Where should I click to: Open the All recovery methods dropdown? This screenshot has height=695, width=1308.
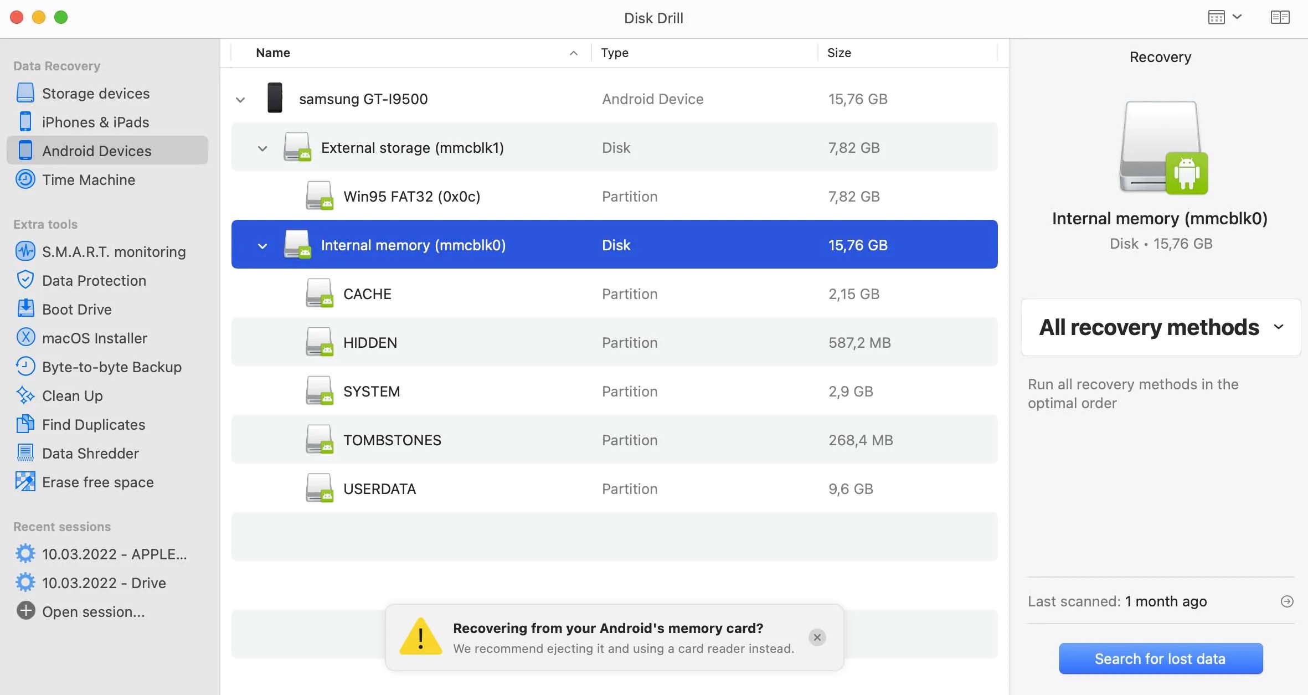click(1160, 327)
